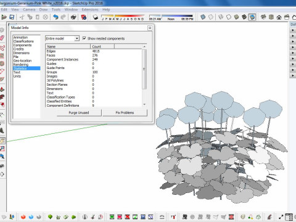
Task: Click the Groups statistics row
Action: (94, 72)
